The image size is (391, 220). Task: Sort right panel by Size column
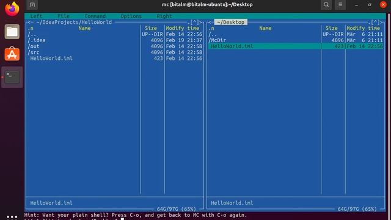click(332, 28)
